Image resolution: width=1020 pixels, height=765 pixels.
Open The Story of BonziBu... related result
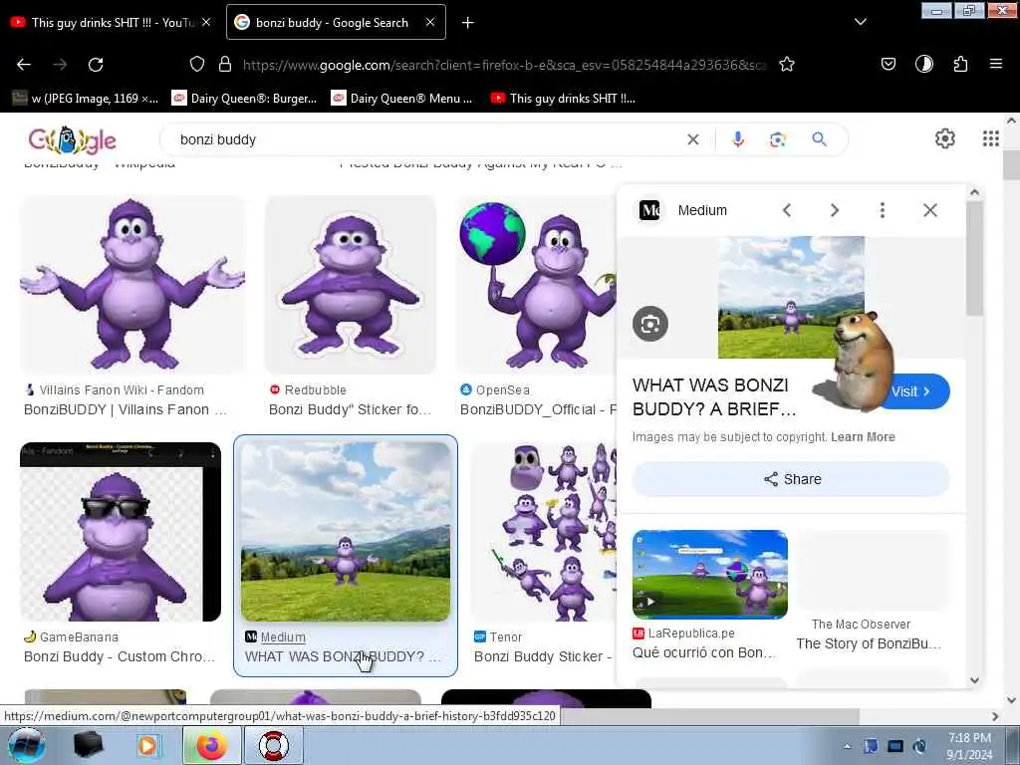pyautogui.click(x=869, y=644)
